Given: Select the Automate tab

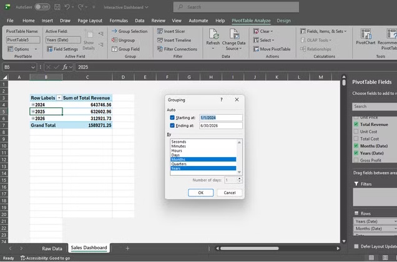Looking at the screenshot, I should 198,21.
